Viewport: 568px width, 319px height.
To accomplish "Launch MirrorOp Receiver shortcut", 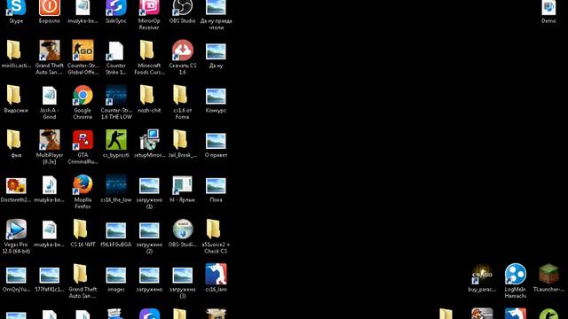I will click(149, 8).
